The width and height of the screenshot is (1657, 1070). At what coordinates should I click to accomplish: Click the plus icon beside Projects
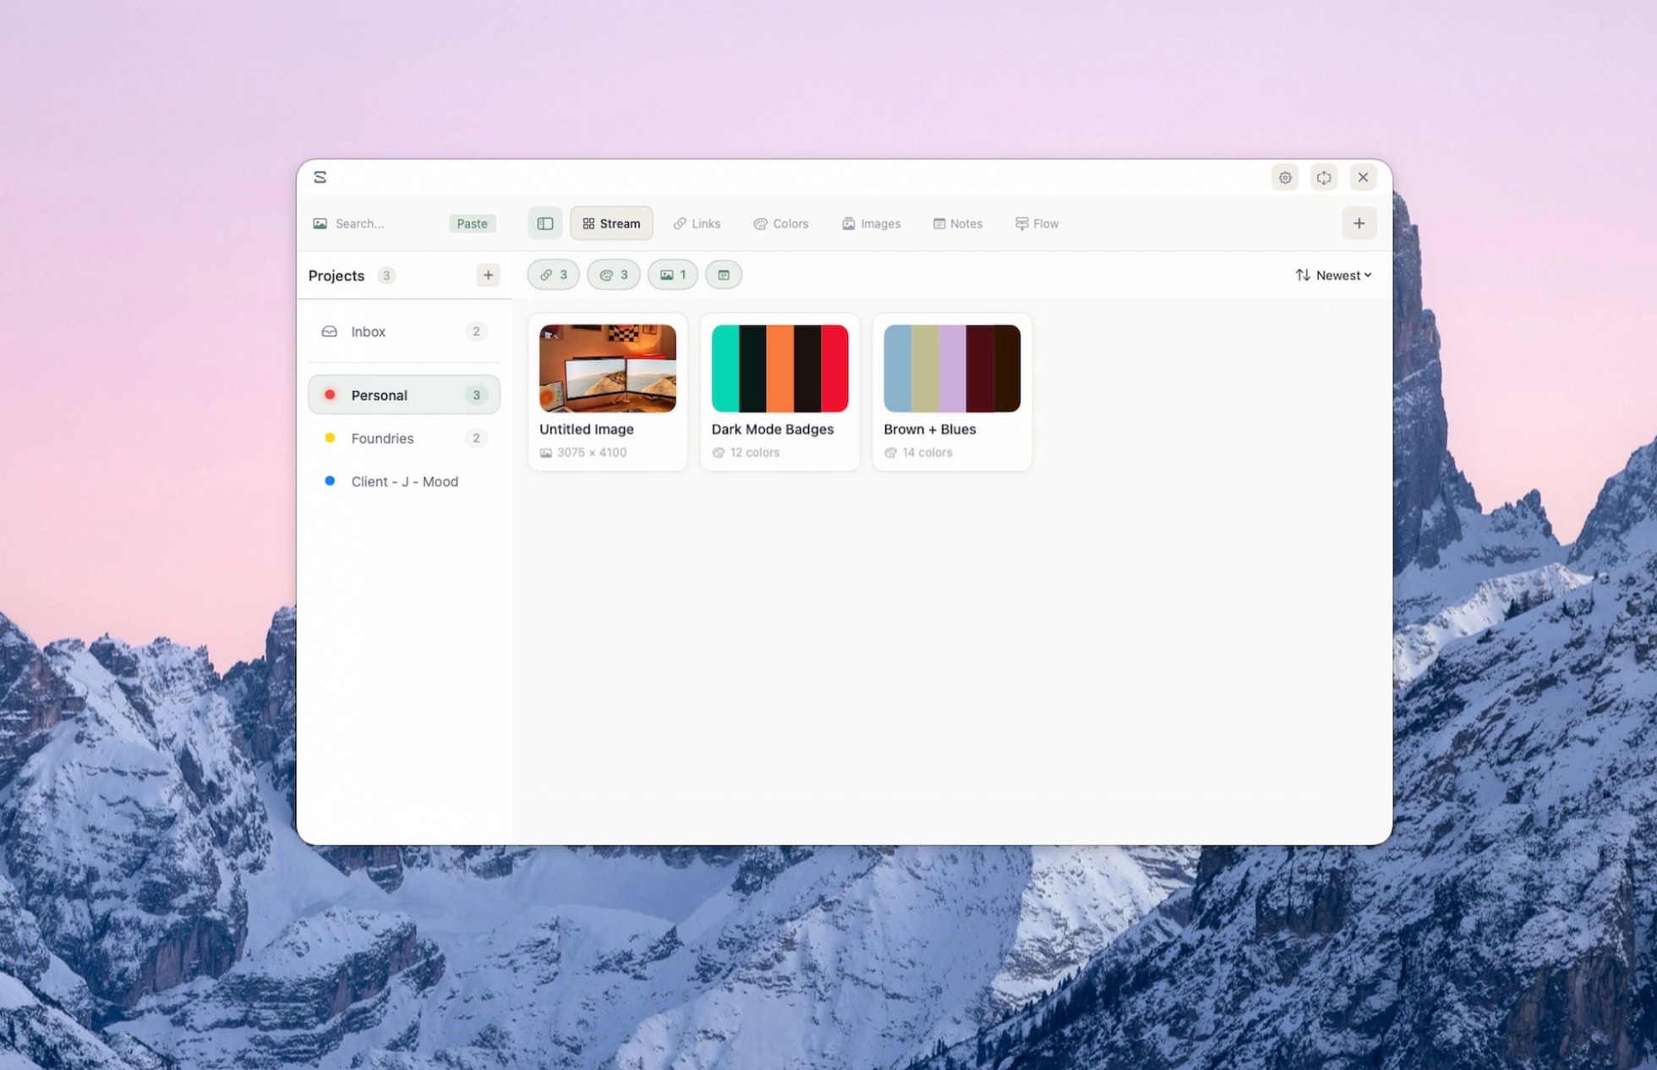(488, 275)
